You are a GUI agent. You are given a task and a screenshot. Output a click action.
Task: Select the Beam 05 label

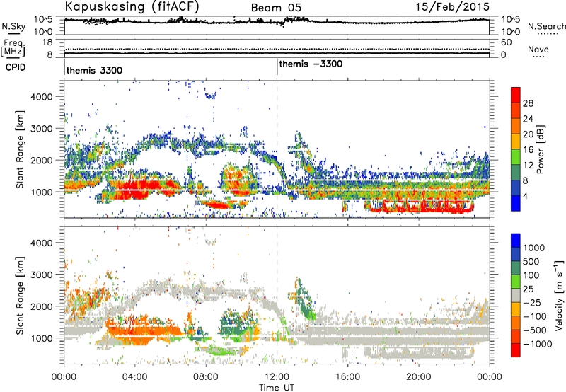point(276,8)
